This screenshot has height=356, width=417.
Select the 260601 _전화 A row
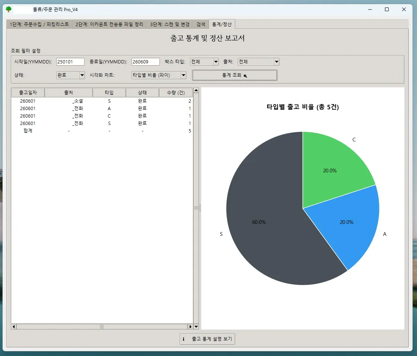click(102, 108)
